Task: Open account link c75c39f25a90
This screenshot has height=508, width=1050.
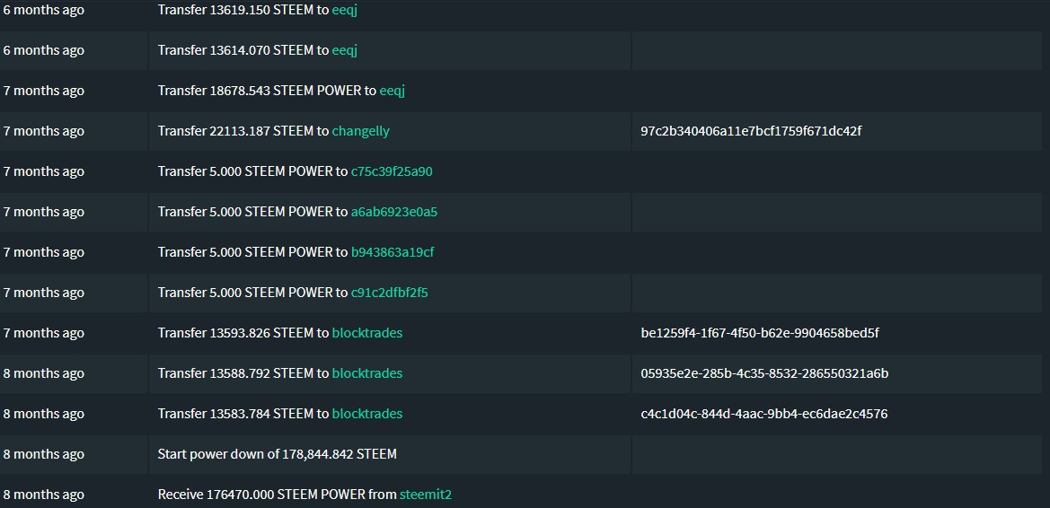Action: (x=392, y=171)
